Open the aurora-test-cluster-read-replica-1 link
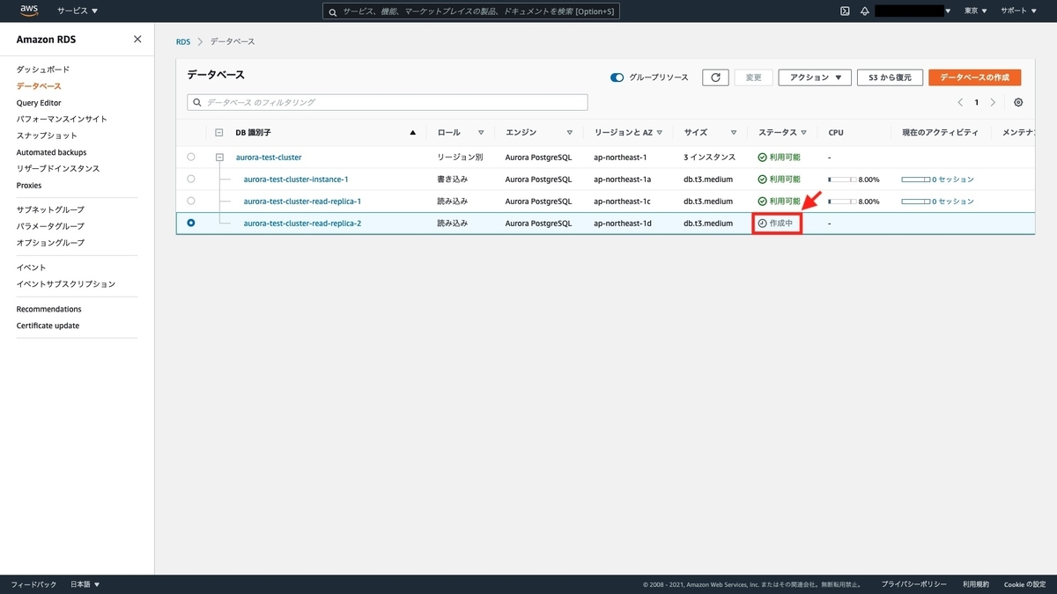The width and height of the screenshot is (1057, 594). 302,202
